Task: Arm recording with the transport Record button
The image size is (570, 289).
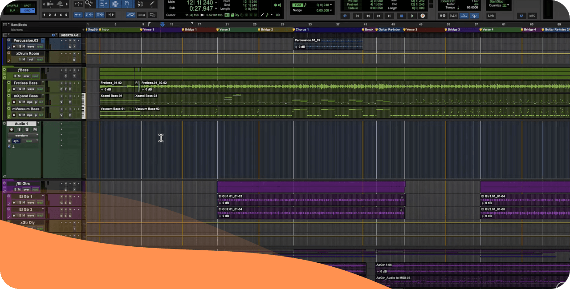Action: tap(423, 16)
